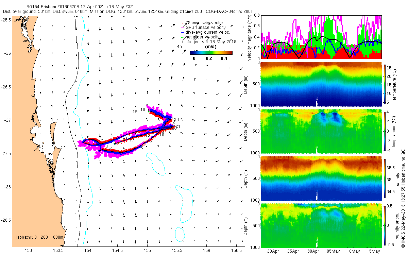
Task: Click the green net glider velocity legend marker
Action: tap(183, 37)
